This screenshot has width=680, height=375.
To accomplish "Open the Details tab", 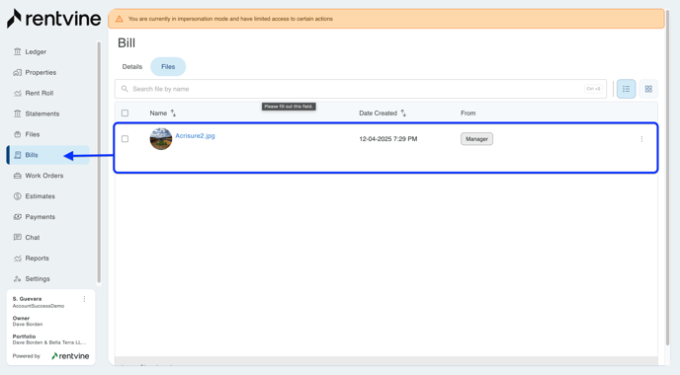I will (132, 67).
